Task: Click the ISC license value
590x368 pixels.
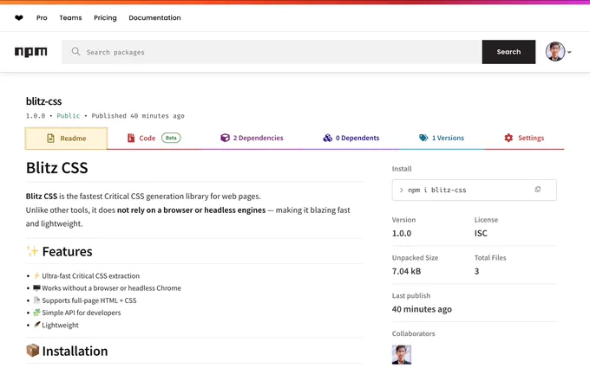Action: pos(481,233)
